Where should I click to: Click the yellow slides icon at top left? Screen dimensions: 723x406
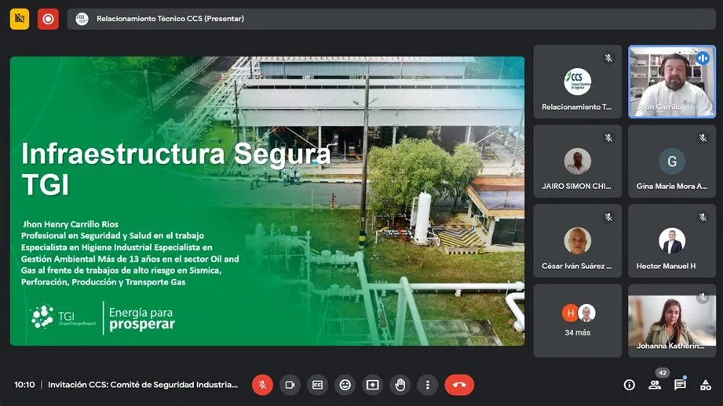(20, 19)
